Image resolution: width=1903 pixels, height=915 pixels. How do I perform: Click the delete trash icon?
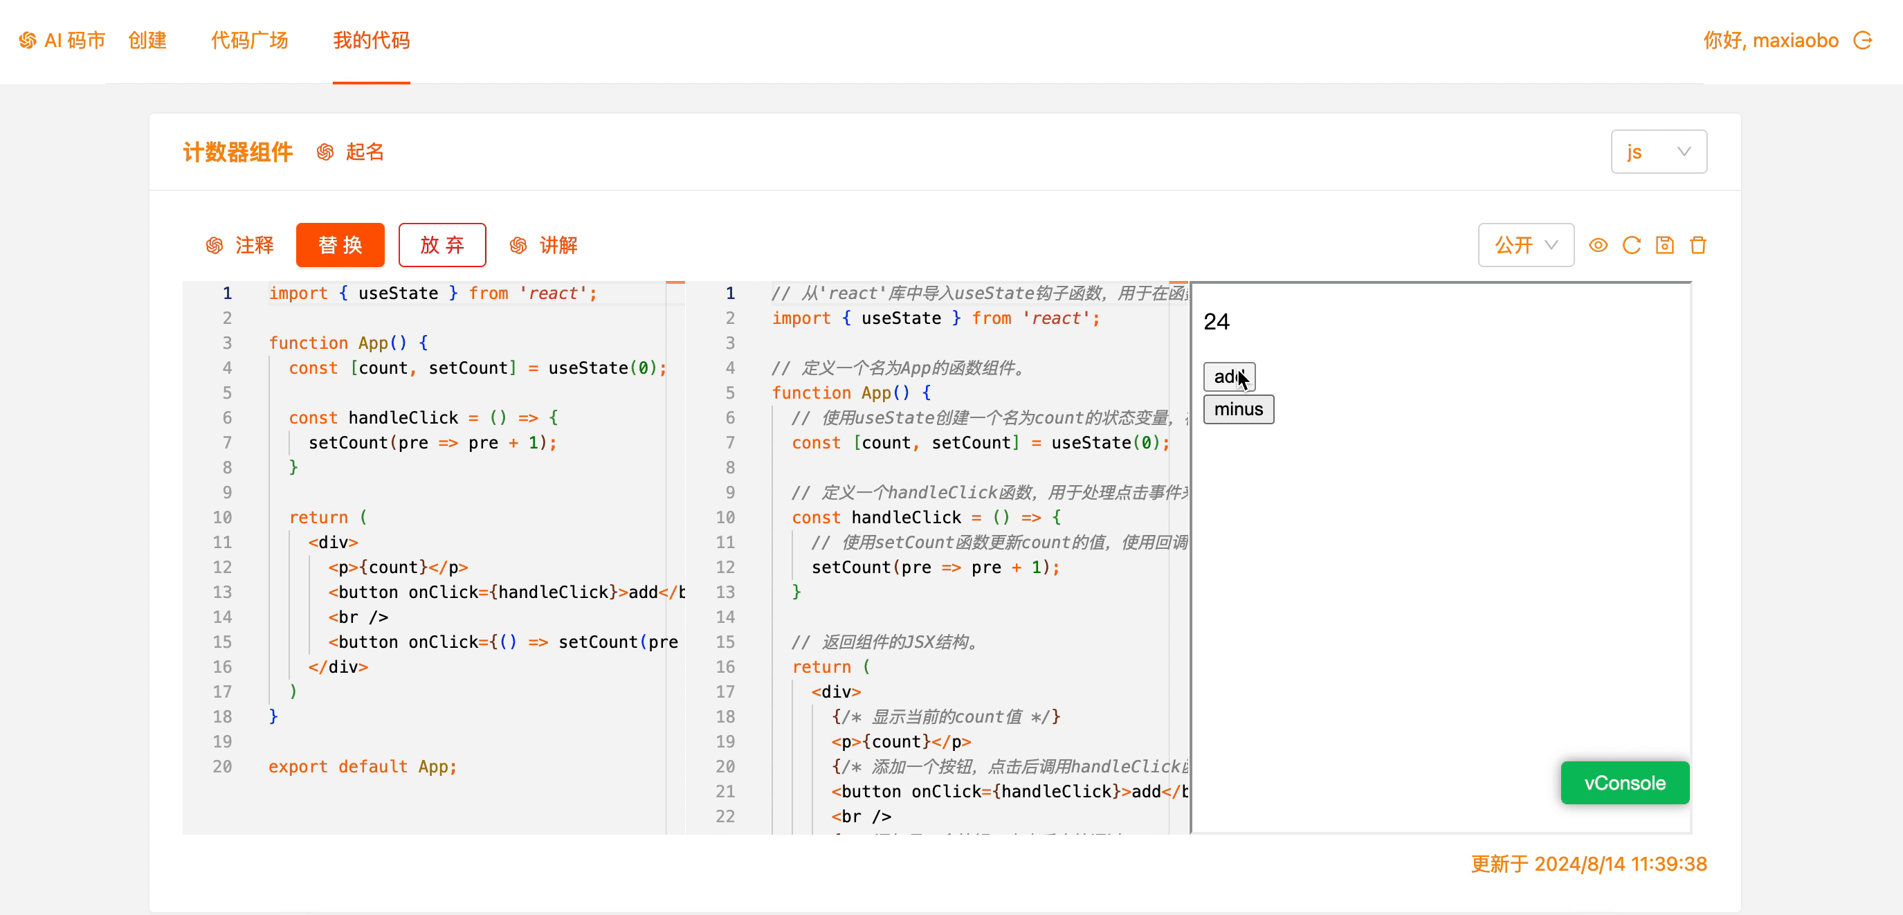click(x=1697, y=246)
